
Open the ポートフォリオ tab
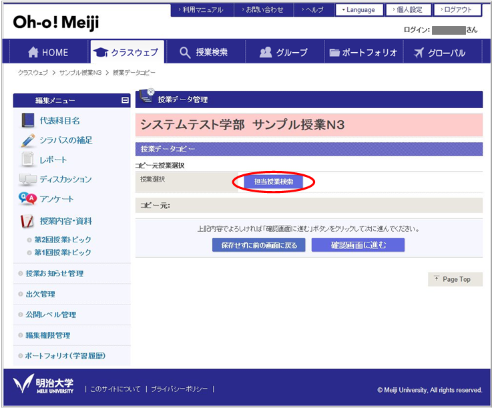point(364,52)
